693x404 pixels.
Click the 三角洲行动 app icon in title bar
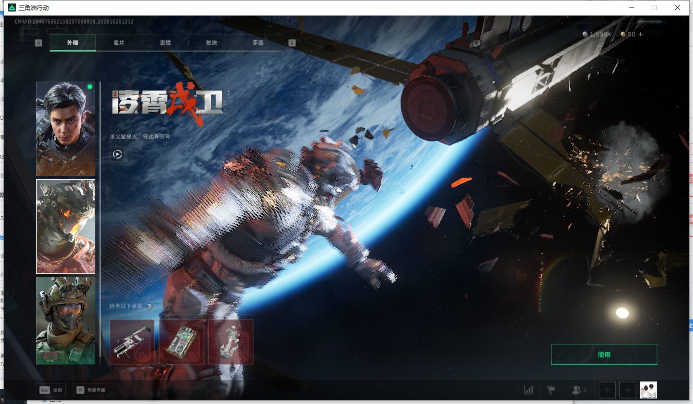coord(12,8)
